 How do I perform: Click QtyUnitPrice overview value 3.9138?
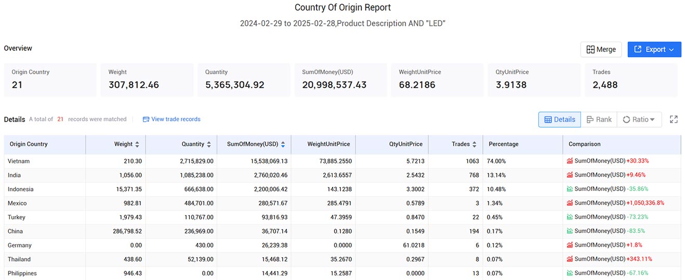(x=511, y=85)
